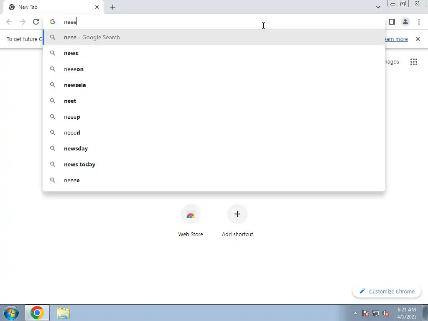Dismiss the info bar with X

pyautogui.click(x=418, y=39)
